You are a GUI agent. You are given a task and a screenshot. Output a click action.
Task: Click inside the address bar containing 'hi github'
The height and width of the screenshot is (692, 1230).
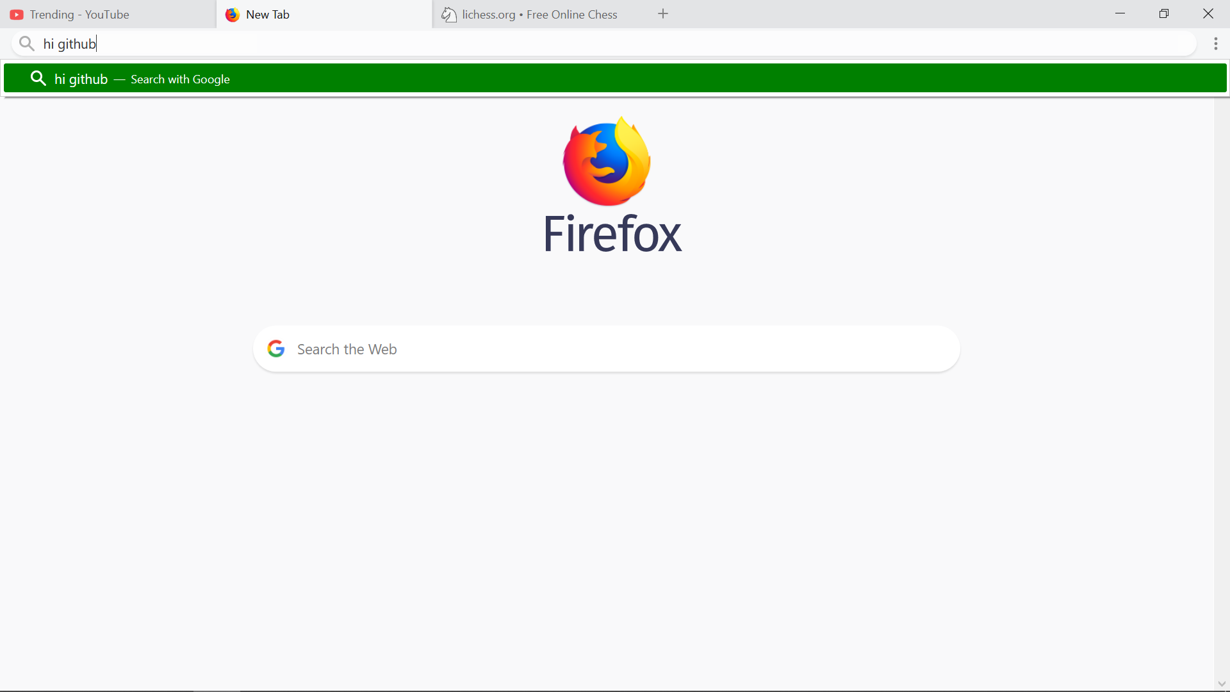[577, 44]
